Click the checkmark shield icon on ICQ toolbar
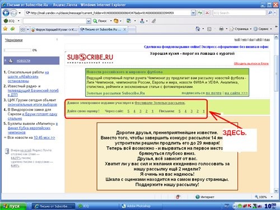Viewport: 280px width, 210px height. pyautogui.click(x=129, y=21)
